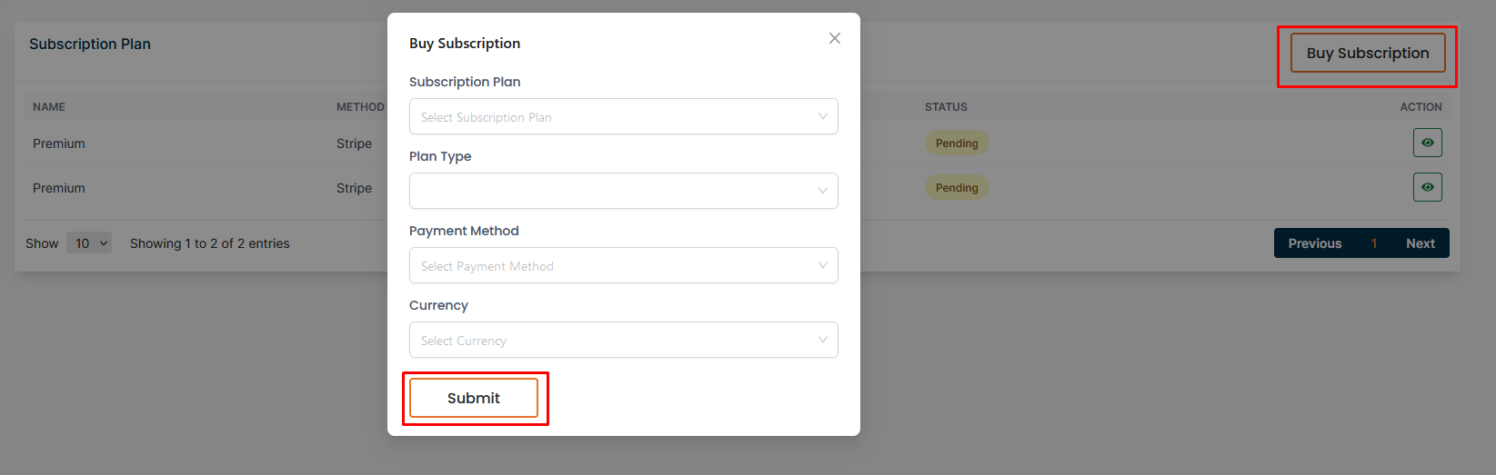
Task: Change the Show entries count dropdown
Action: (89, 243)
